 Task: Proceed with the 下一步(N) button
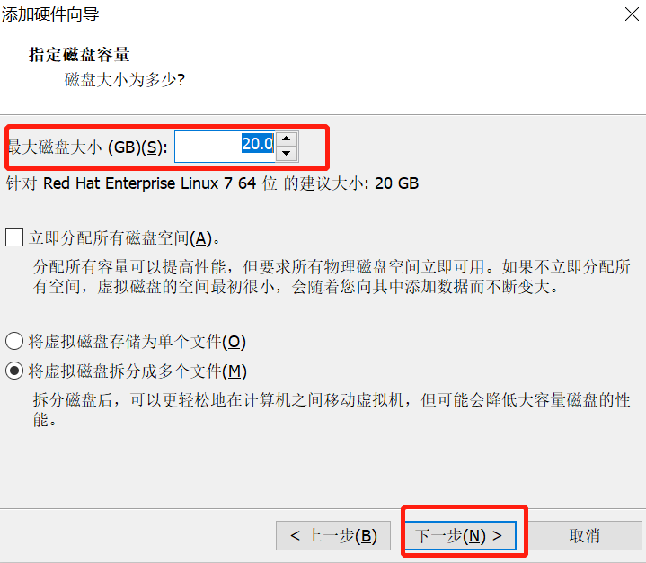pyautogui.click(x=460, y=536)
